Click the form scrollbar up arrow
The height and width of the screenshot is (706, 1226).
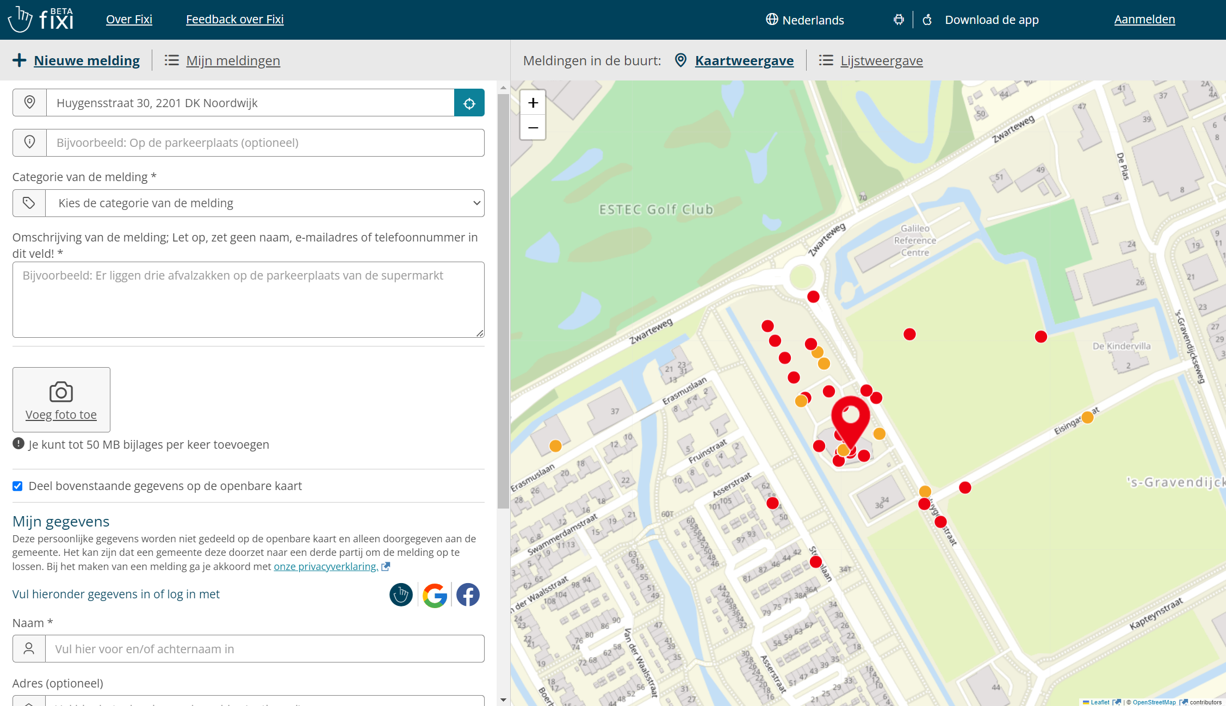click(x=503, y=87)
